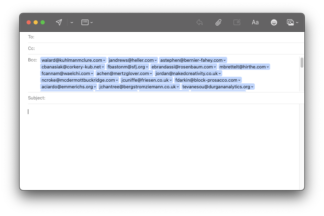Click in the message body area
Image resolution: width=324 pixels, height=216 pixels.
click(x=161, y=147)
